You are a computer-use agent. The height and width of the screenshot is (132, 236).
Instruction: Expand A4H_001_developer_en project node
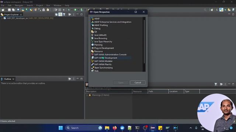pos(2,18)
